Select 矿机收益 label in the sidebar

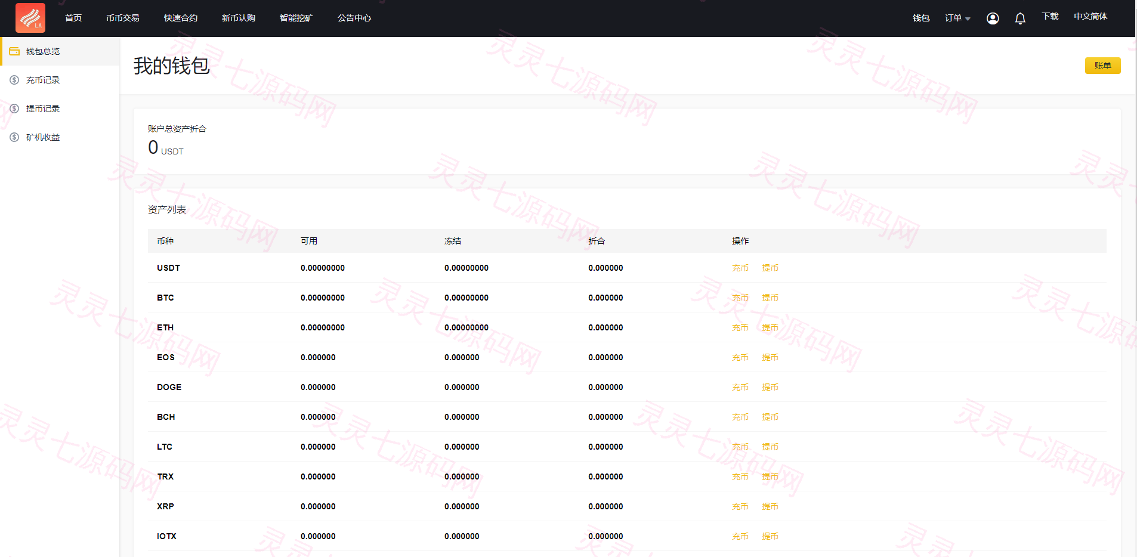(x=43, y=137)
